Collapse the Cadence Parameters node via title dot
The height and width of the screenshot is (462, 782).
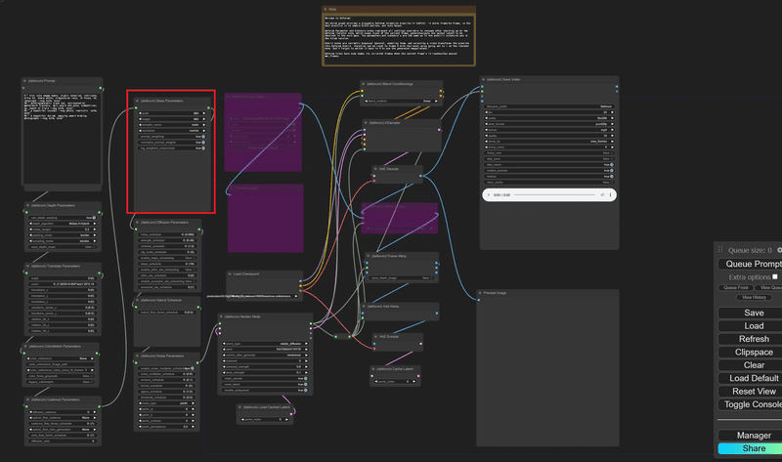pyautogui.click(x=28, y=399)
